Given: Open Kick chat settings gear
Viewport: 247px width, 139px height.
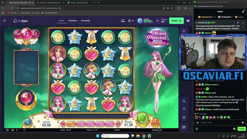Looking at the screenshot, I should [x=234, y=129].
